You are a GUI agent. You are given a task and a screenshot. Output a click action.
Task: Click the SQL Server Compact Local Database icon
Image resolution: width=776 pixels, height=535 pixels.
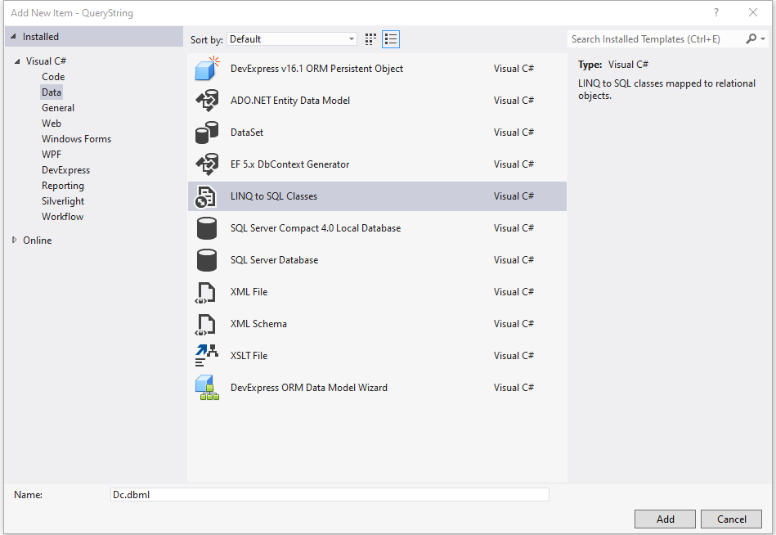[207, 228]
